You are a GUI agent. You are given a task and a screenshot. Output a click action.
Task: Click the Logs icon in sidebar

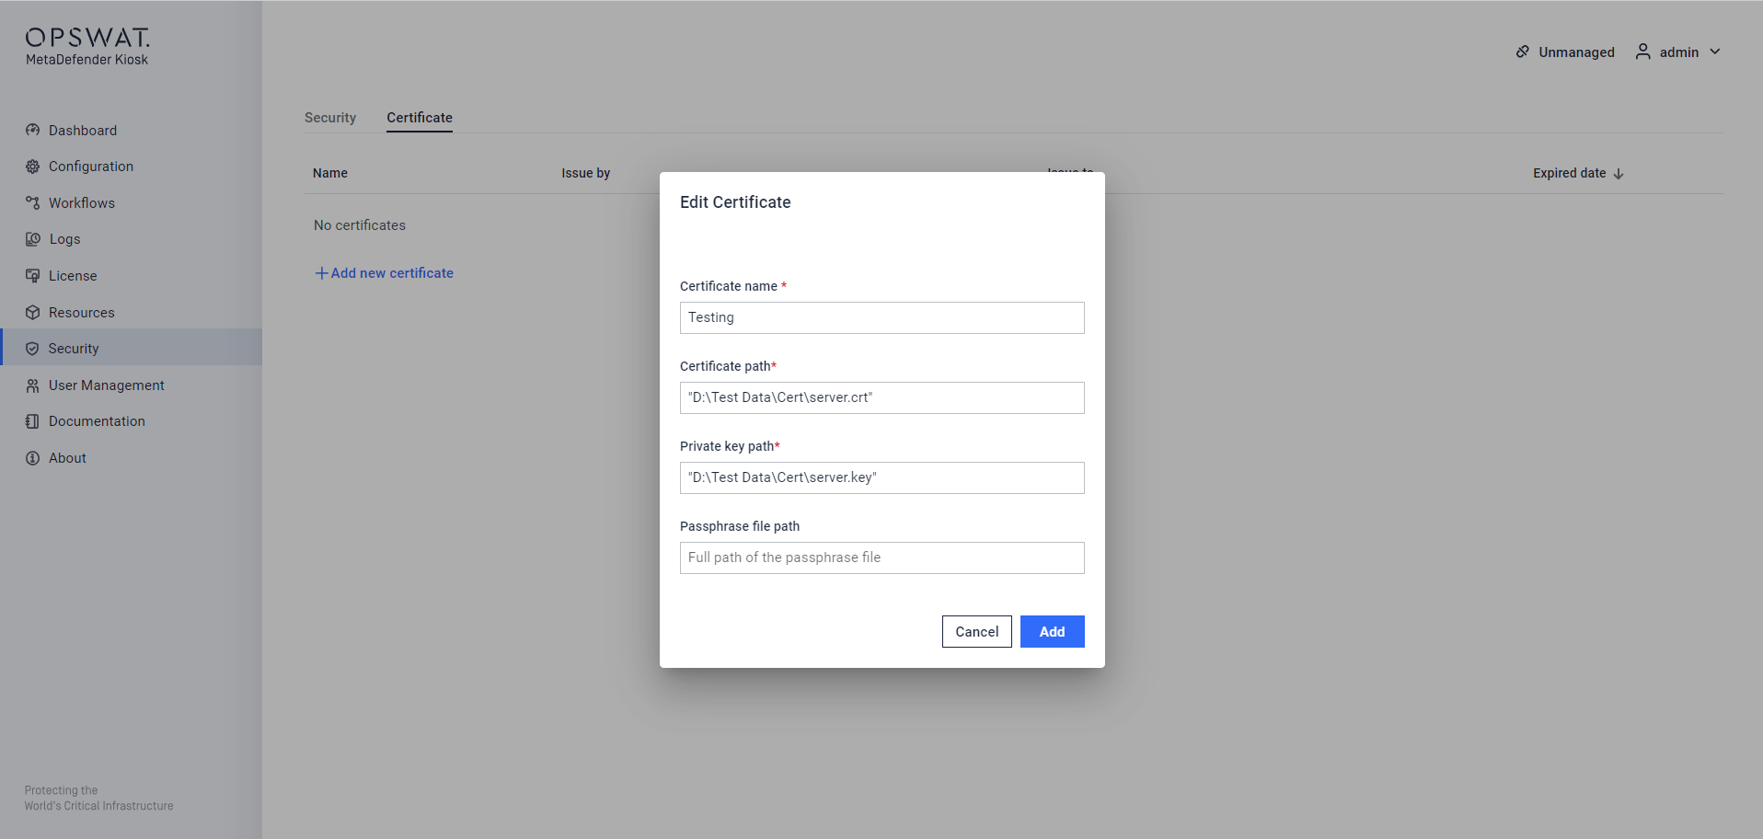pos(32,239)
